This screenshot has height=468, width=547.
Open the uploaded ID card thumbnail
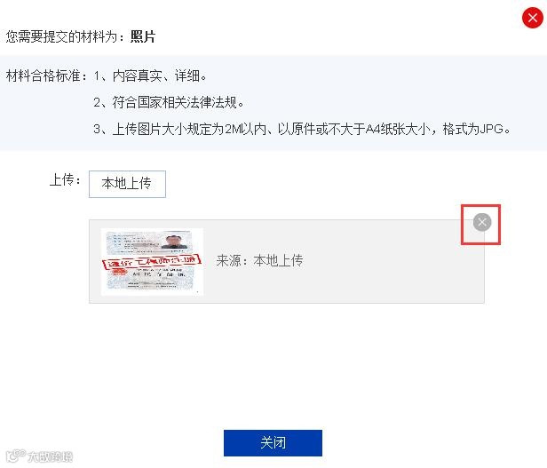tap(152, 262)
